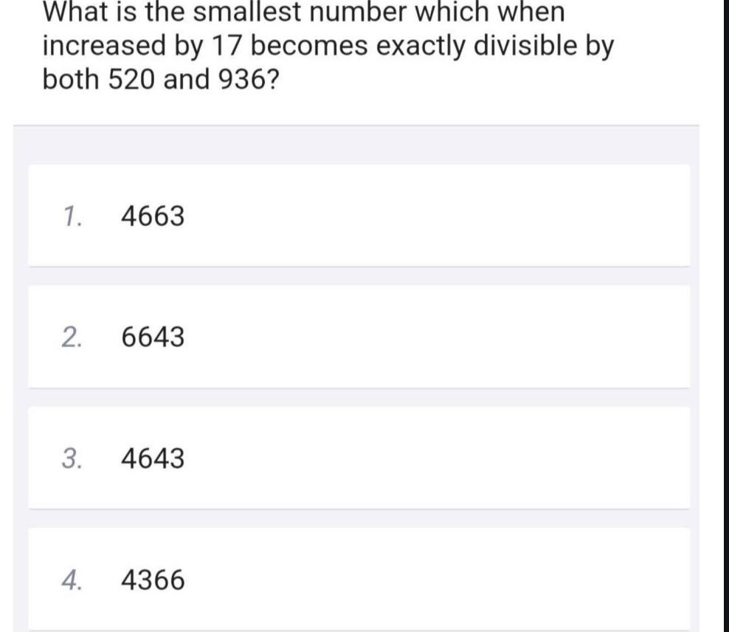
Task: Click the answer text 4643
Action: click(153, 458)
